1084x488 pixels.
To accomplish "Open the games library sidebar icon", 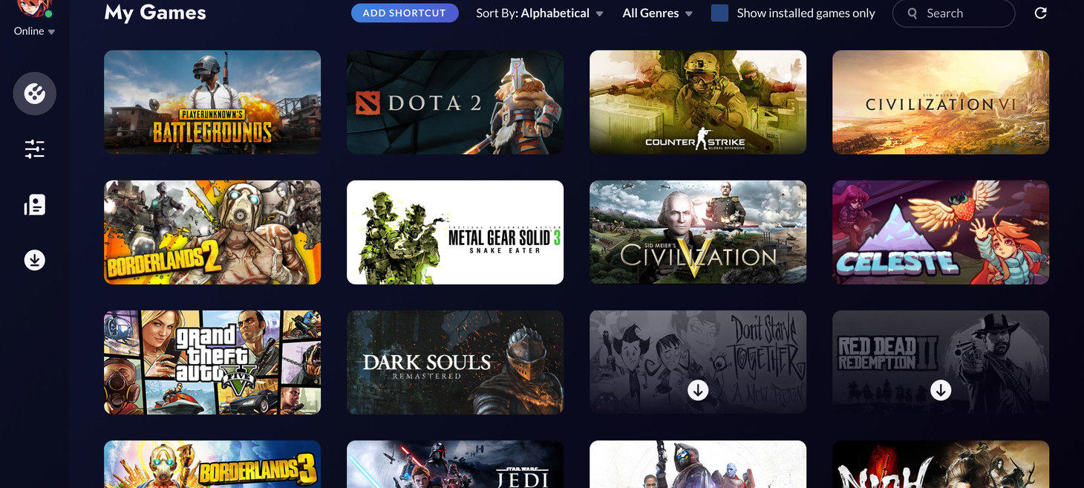I will pos(34,94).
